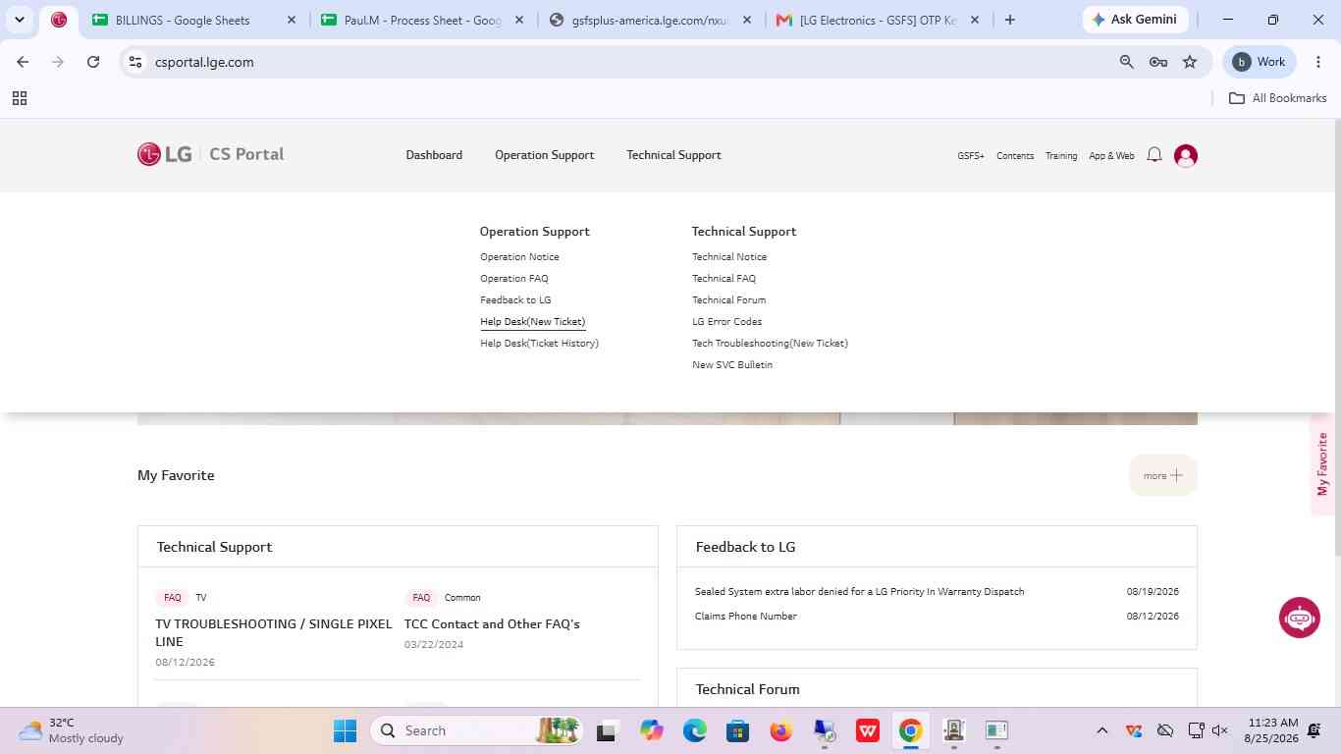Viewport: 1341px width, 754px height.
Task: Open the password key icon in the address bar
Action: (1158, 62)
